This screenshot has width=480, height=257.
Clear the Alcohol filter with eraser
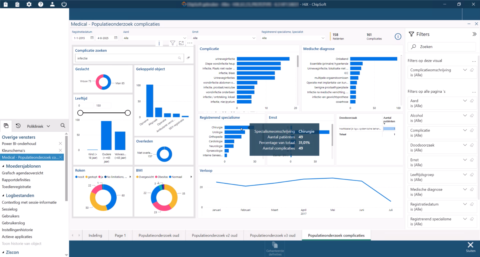point(472,115)
